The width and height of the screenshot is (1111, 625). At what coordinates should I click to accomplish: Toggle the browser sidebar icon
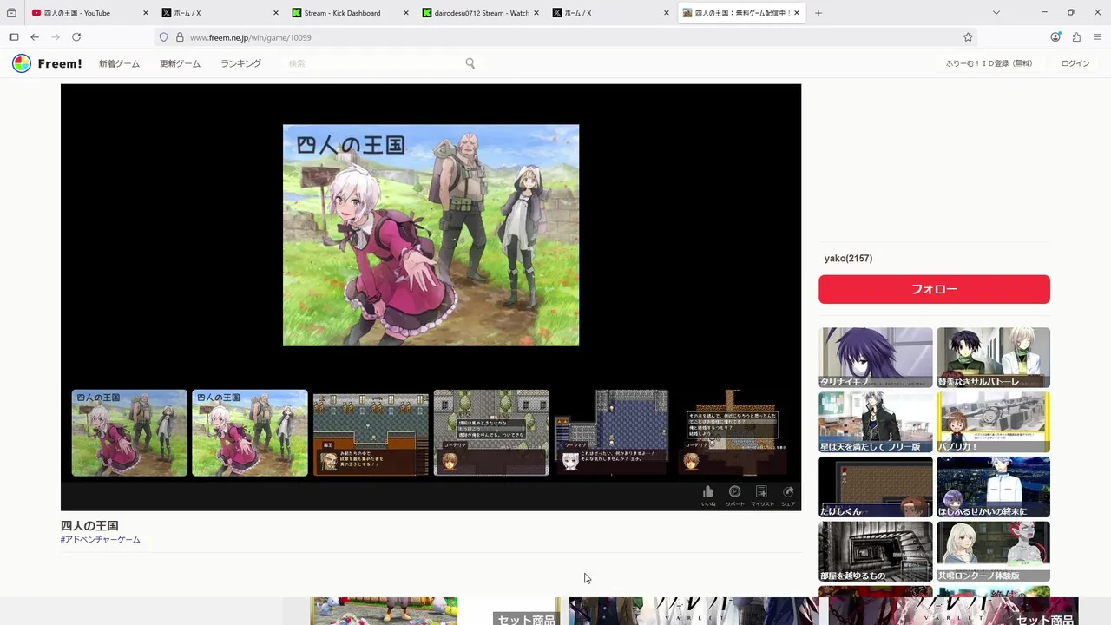(x=13, y=37)
